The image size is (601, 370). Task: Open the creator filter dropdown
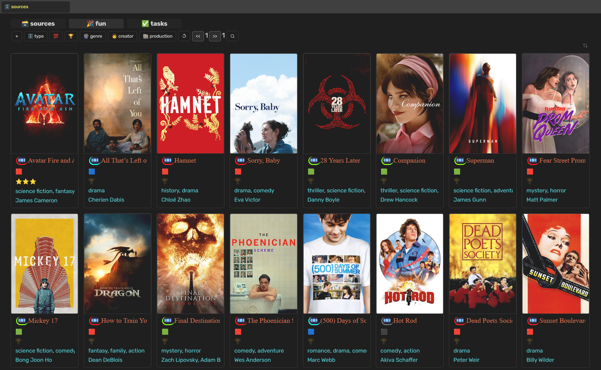[123, 36]
